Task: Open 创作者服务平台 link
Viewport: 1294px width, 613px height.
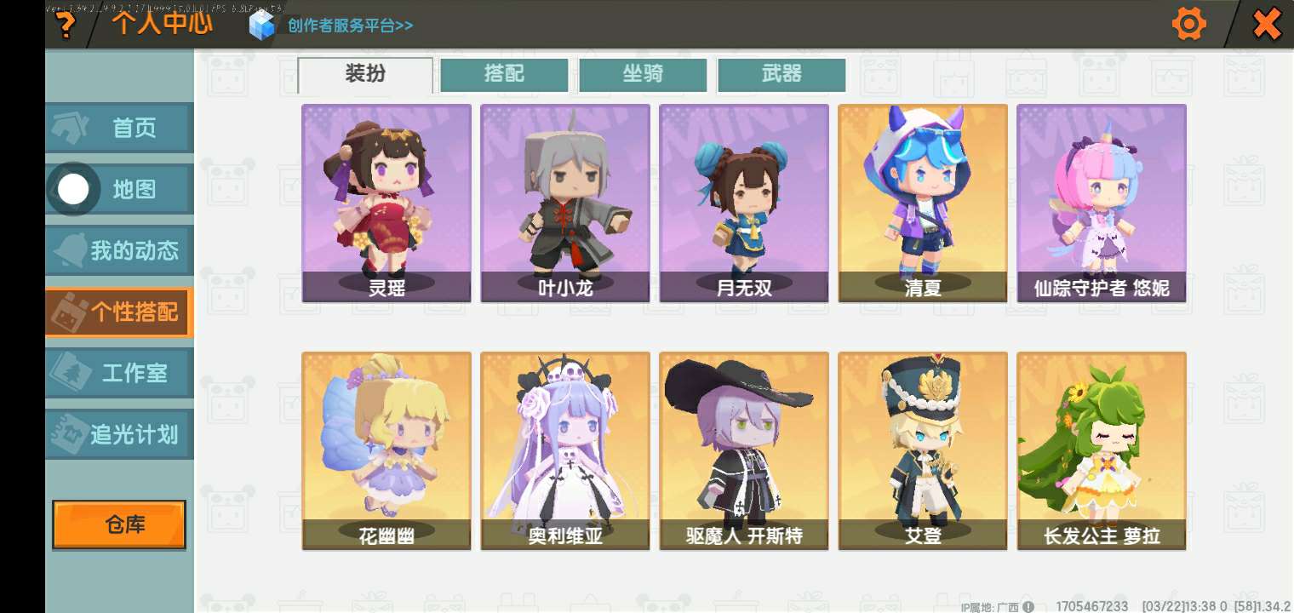Action: coord(351,26)
